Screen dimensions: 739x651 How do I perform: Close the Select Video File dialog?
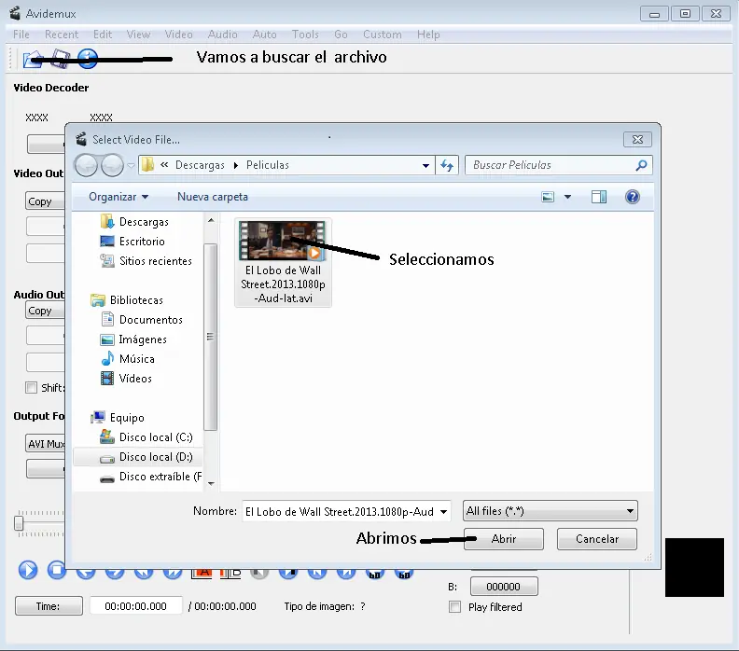click(x=637, y=139)
